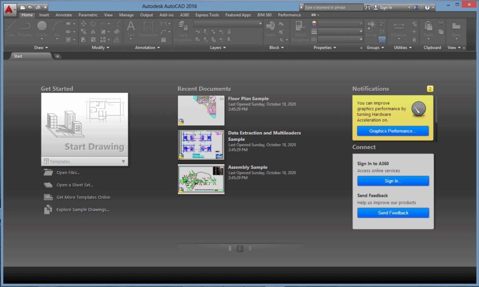Click the Graphics Performance button in Notifications
479x287 pixels.
click(x=392, y=131)
